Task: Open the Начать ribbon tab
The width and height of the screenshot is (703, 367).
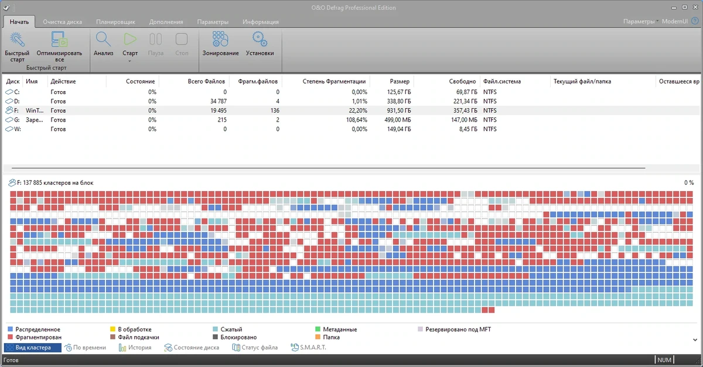Action: coord(19,22)
